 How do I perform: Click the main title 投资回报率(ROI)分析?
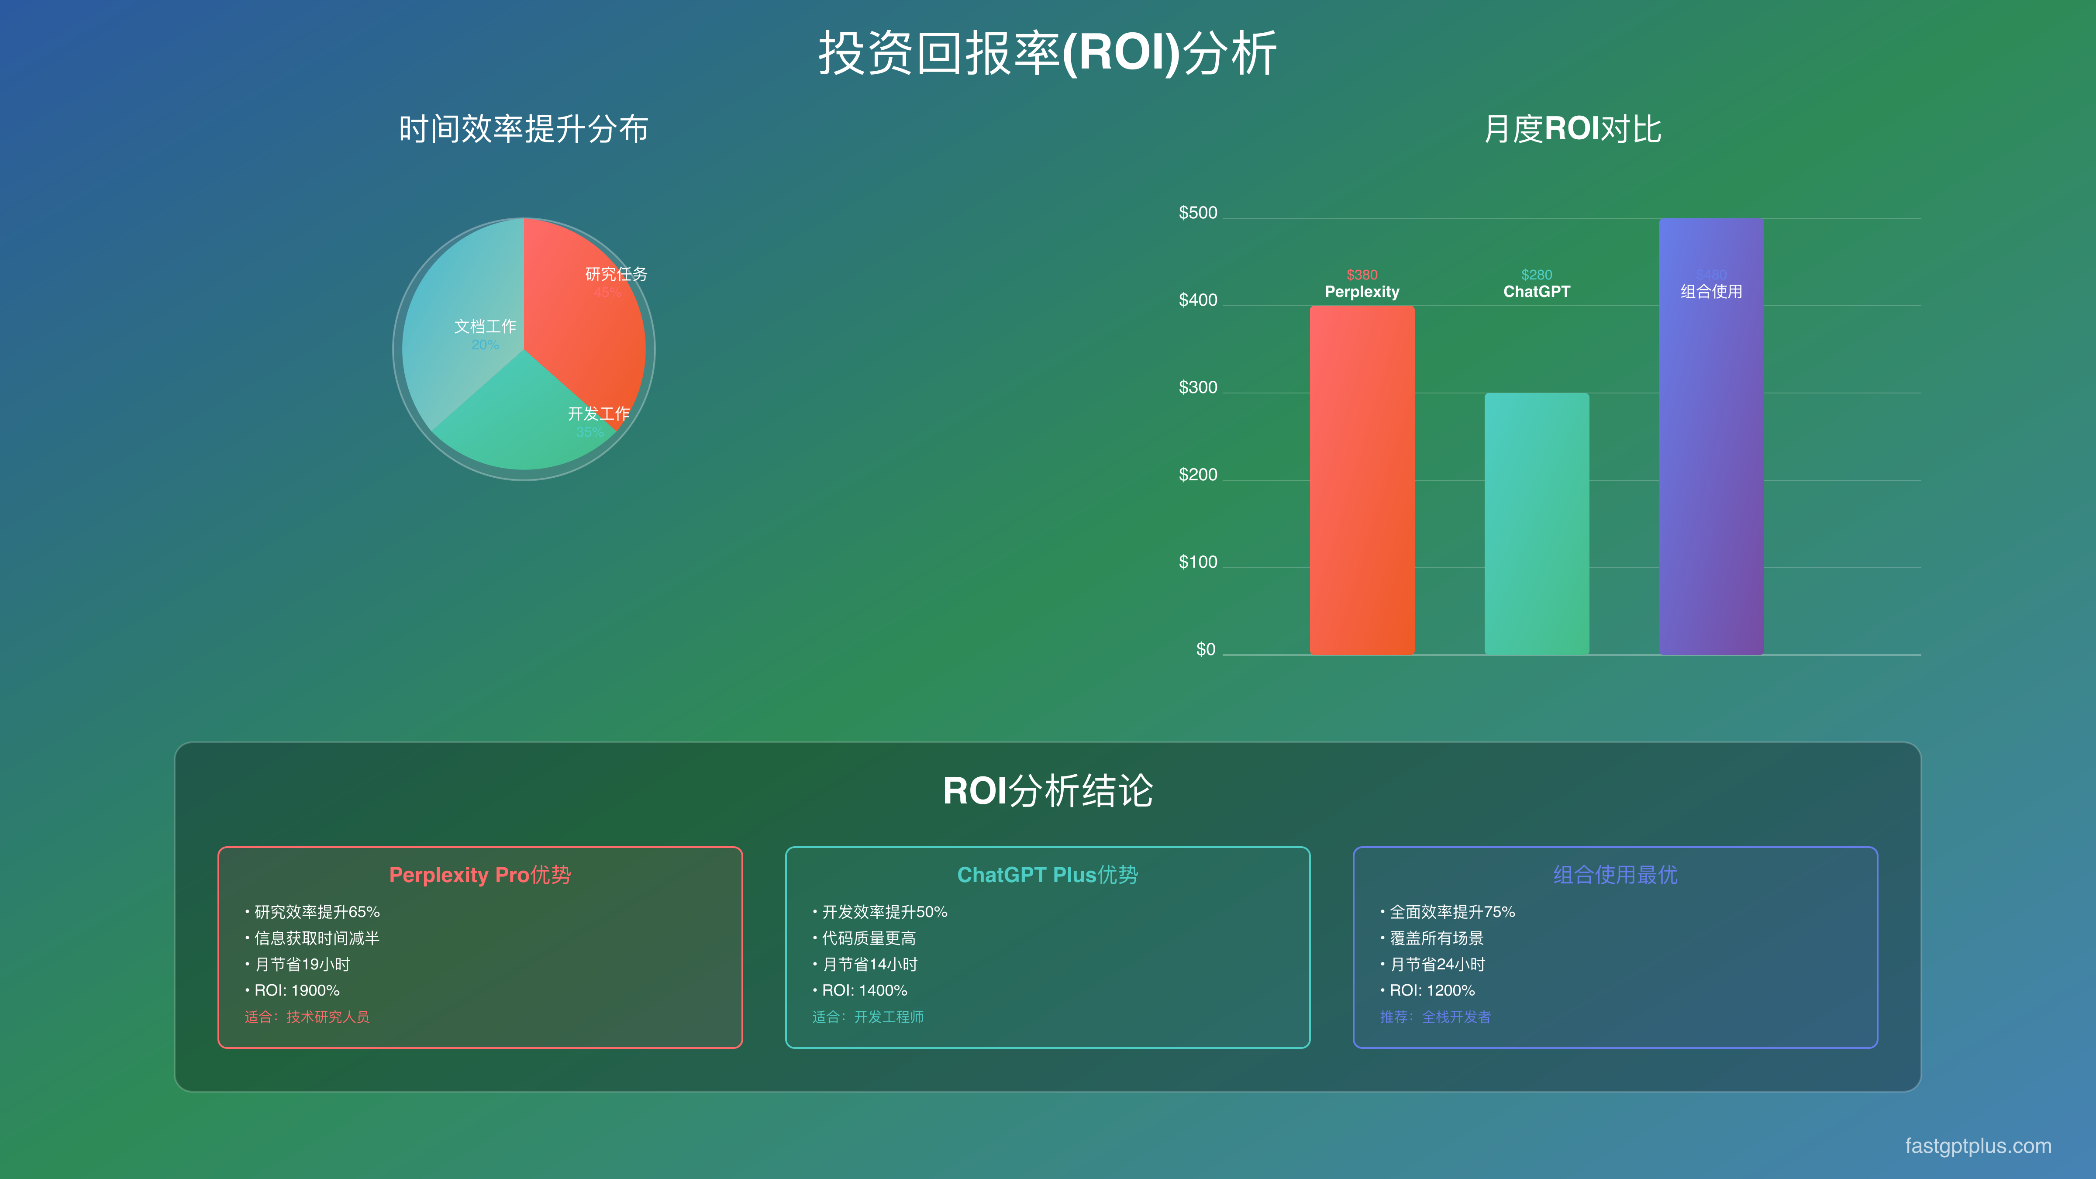(x=1047, y=54)
